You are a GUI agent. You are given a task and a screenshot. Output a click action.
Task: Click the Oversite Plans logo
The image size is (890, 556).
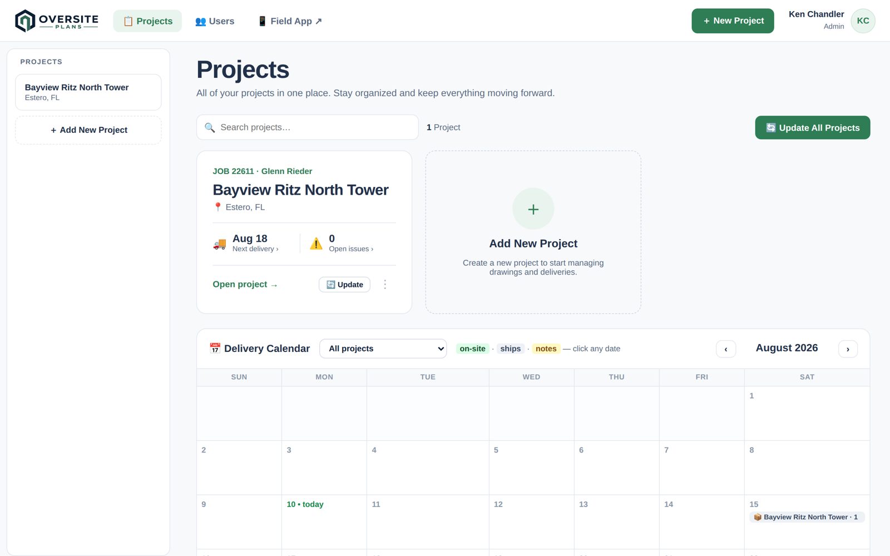(56, 21)
